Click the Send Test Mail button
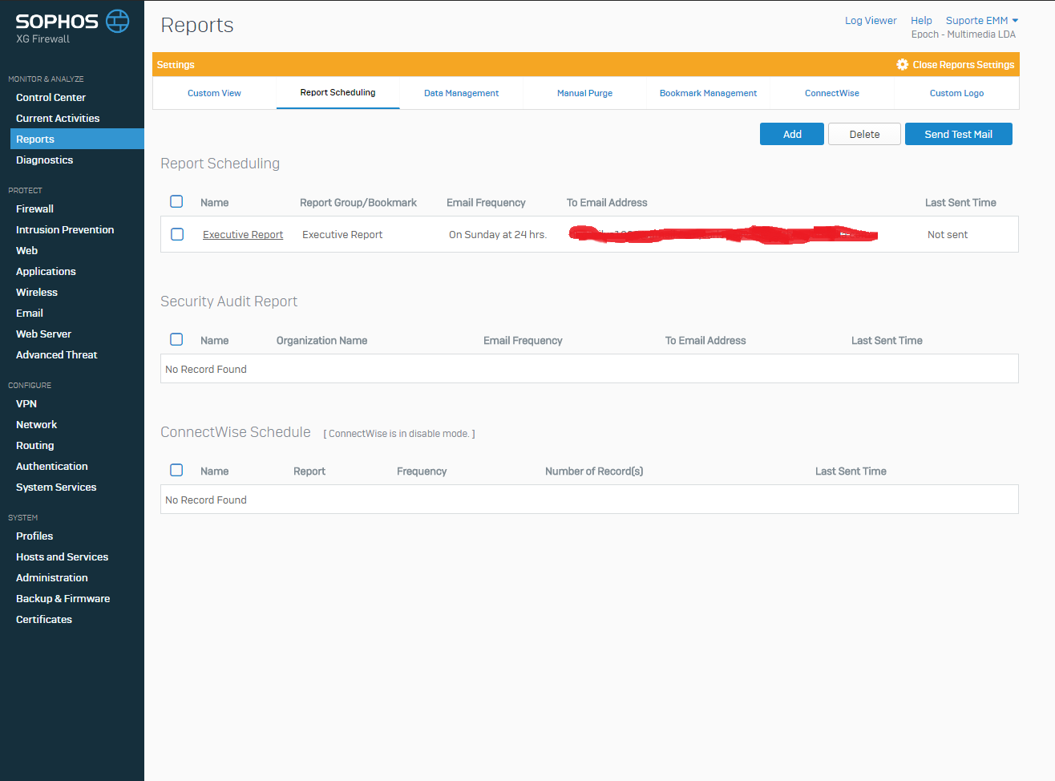This screenshot has width=1055, height=781. (958, 134)
